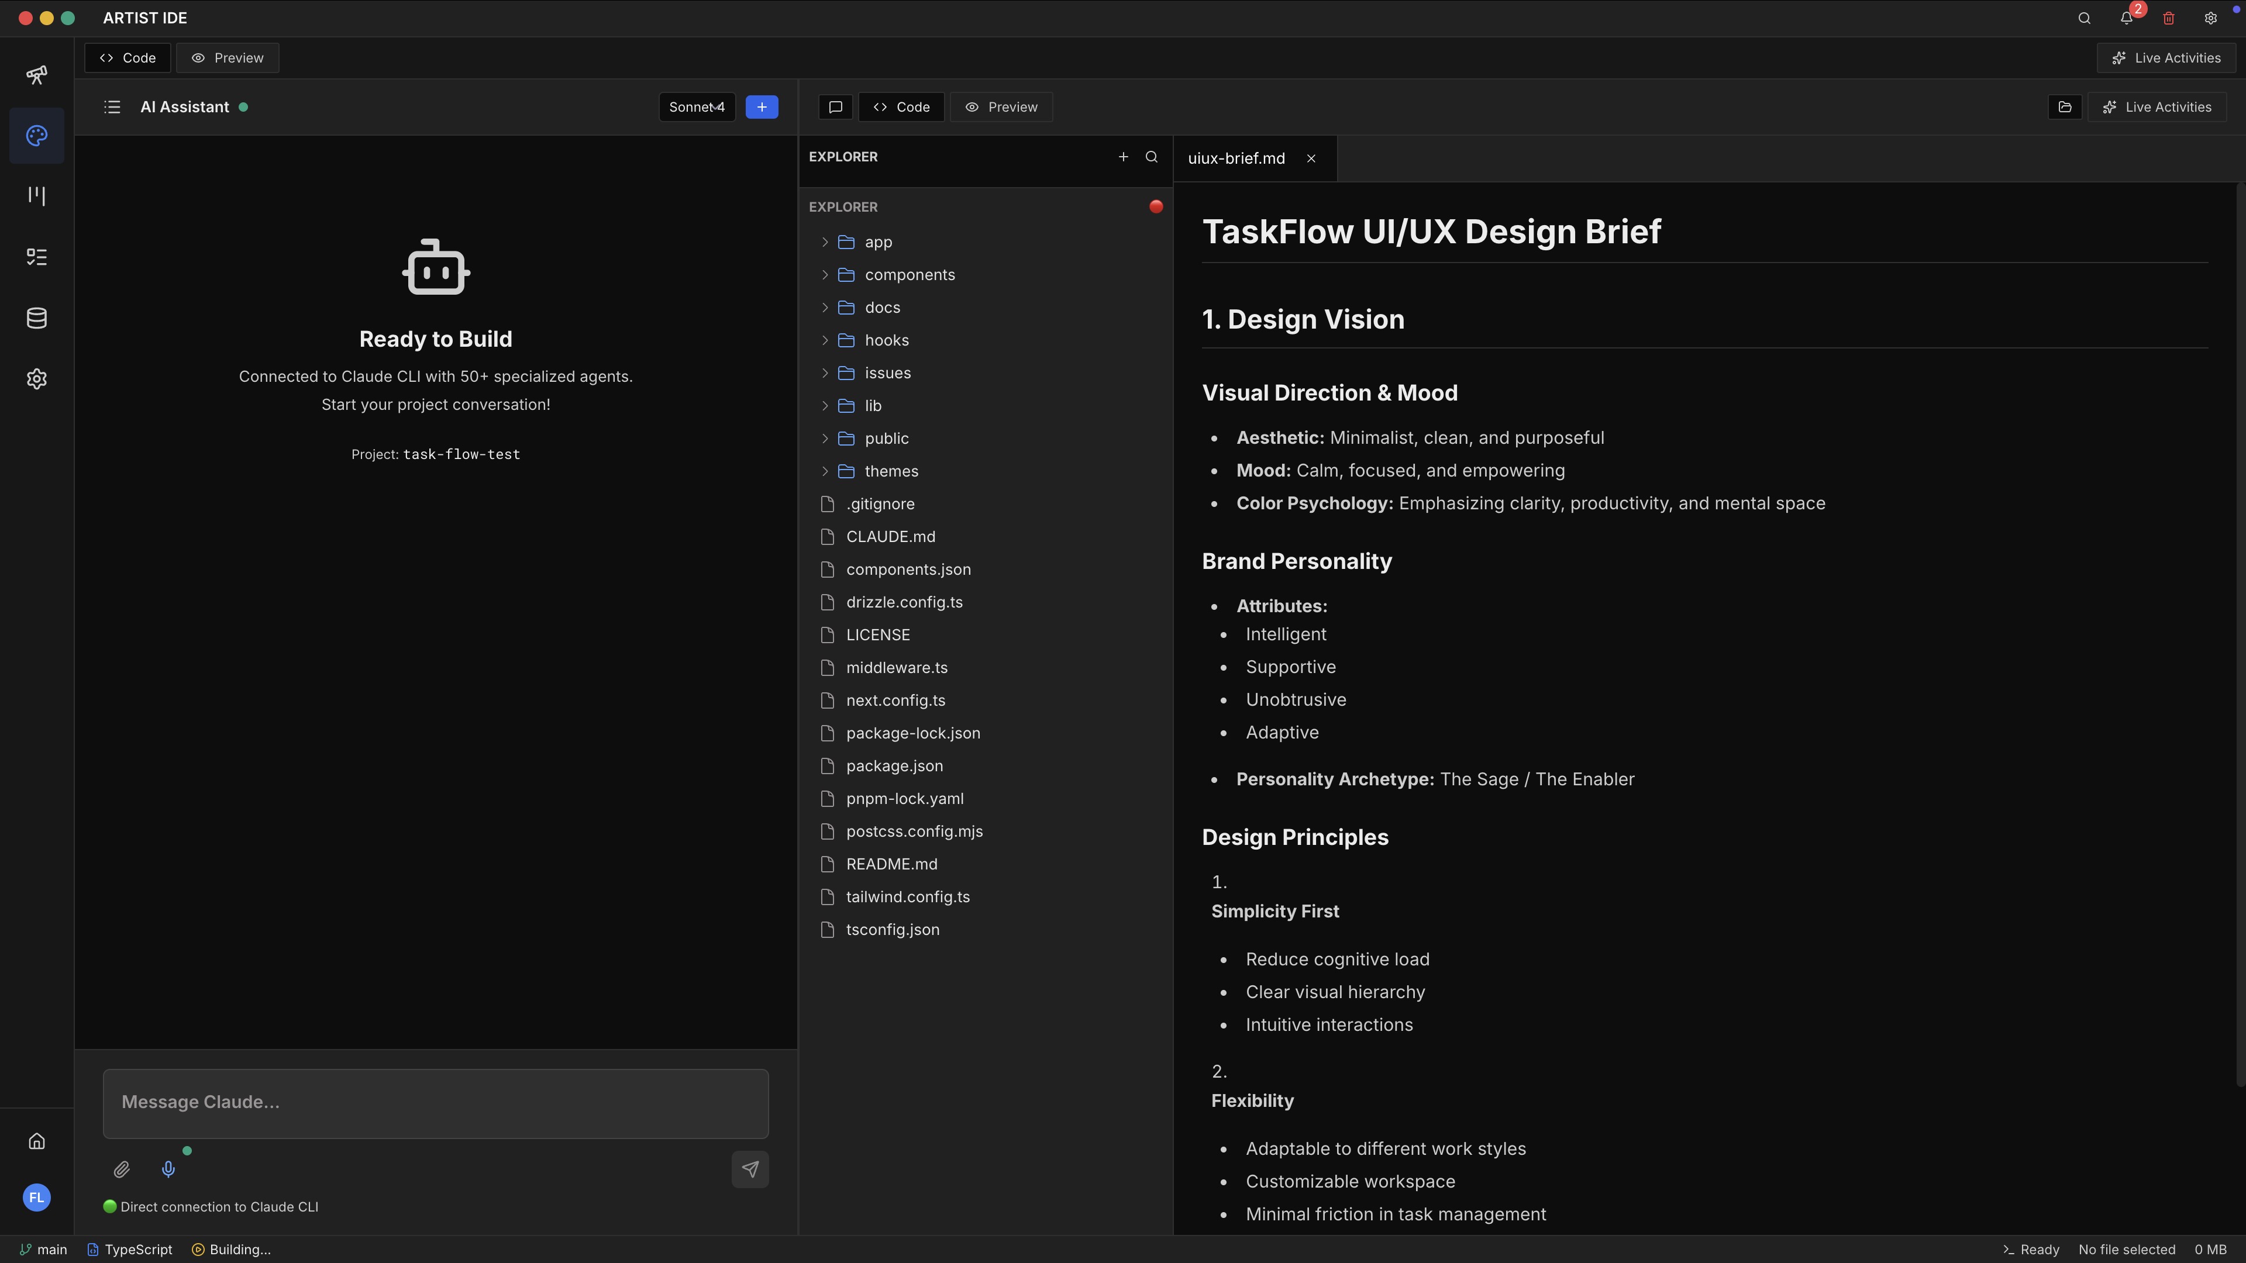Open the database icon in sidebar
Image resolution: width=2246 pixels, height=1263 pixels.
(37, 318)
